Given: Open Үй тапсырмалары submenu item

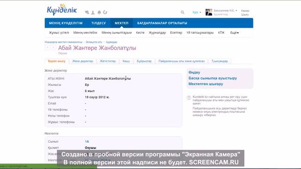Looking at the screenshot, I should point(200,33).
